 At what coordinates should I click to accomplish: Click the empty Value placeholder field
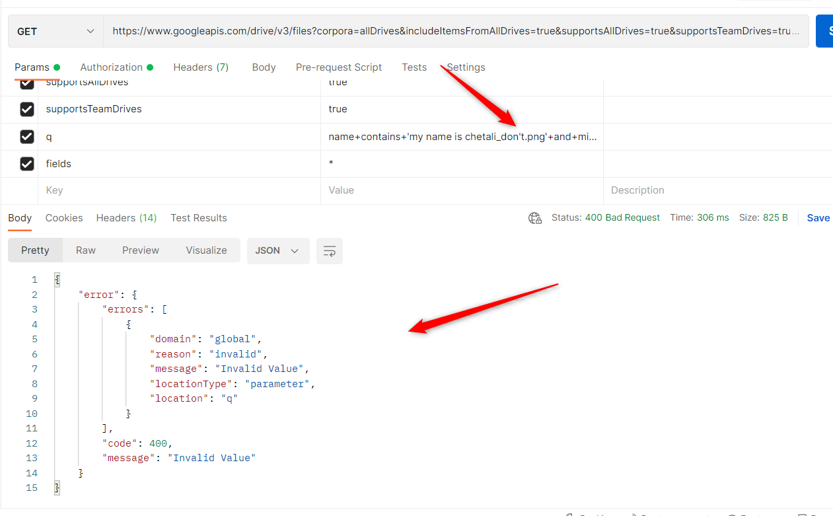(462, 190)
